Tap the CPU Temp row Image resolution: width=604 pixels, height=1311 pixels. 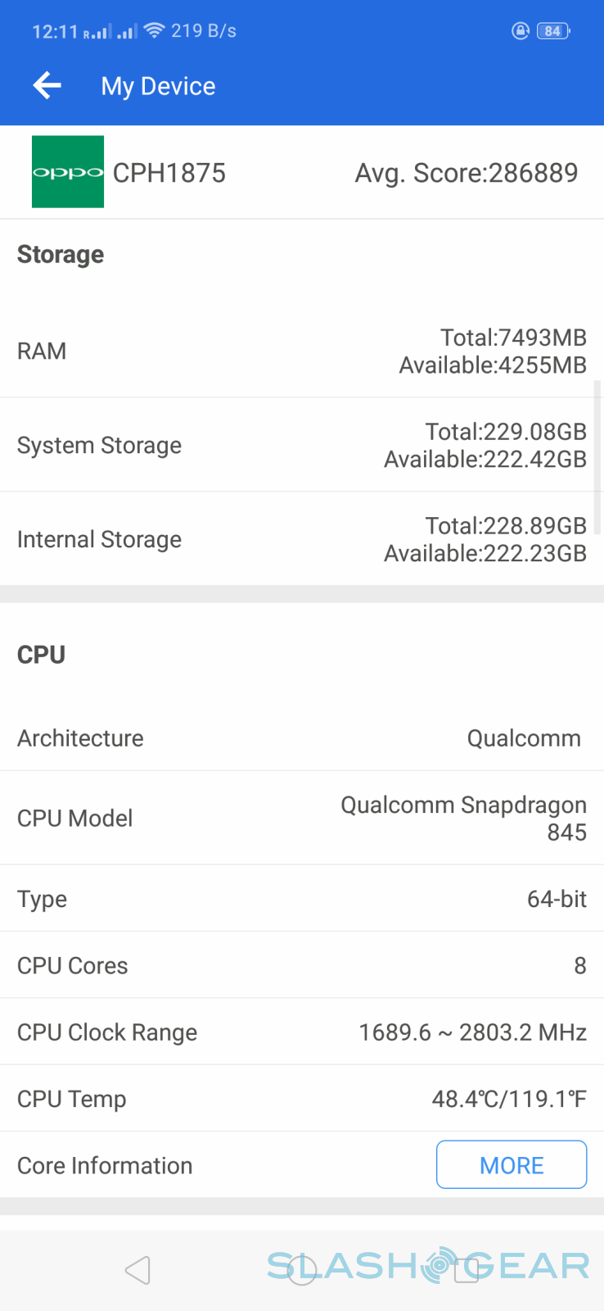301,1098
